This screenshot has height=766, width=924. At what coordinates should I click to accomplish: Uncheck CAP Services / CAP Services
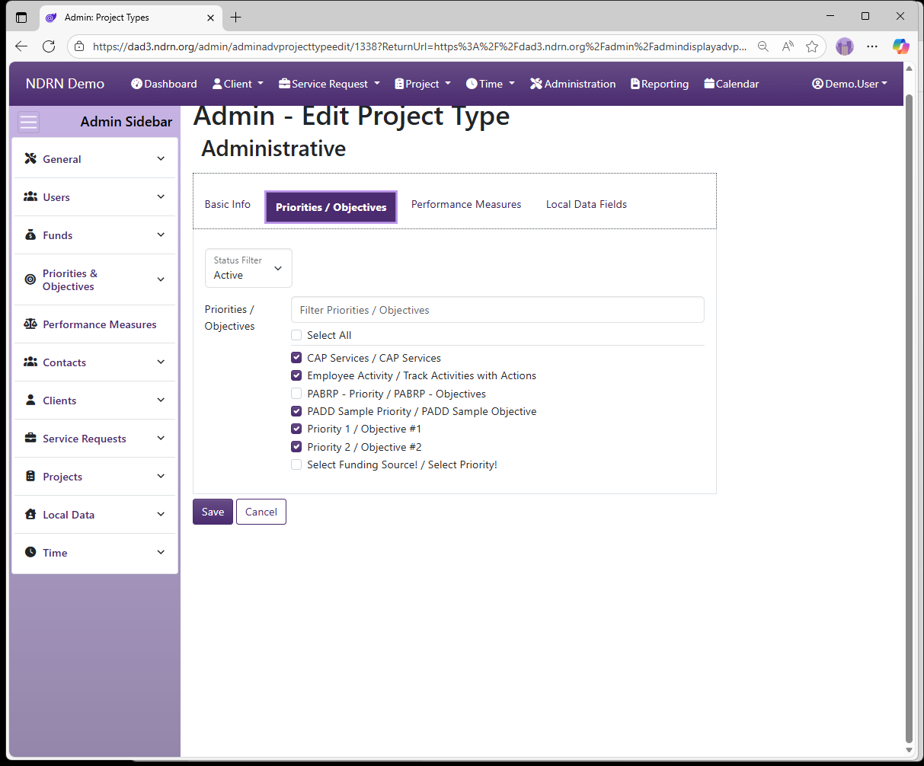pos(296,358)
